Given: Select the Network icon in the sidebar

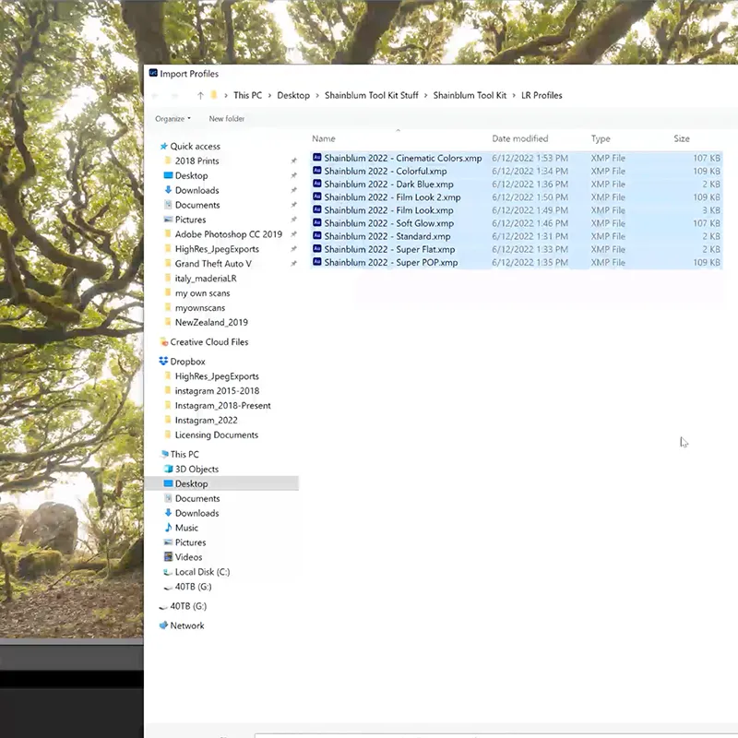Looking at the screenshot, I should pyautogui.click(x=164, y=625).
